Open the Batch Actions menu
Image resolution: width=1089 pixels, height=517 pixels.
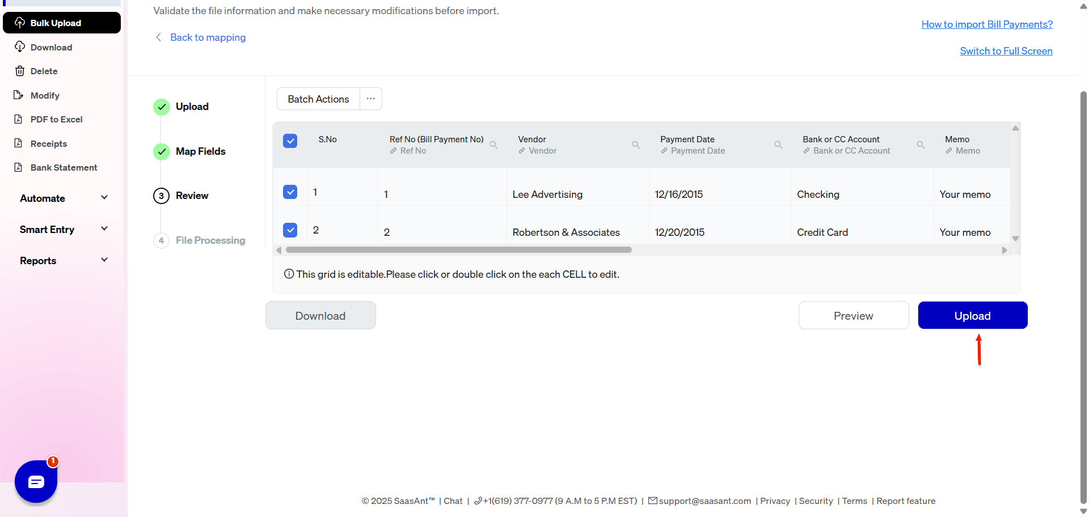pos(318,99)
